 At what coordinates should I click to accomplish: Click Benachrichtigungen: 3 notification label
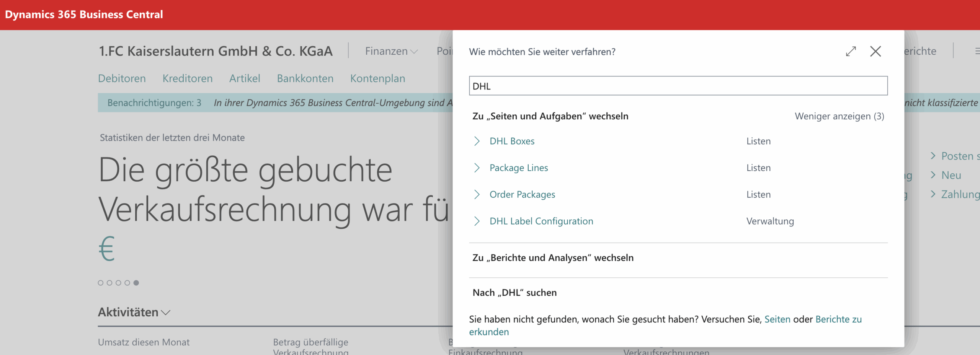(154, 103)
